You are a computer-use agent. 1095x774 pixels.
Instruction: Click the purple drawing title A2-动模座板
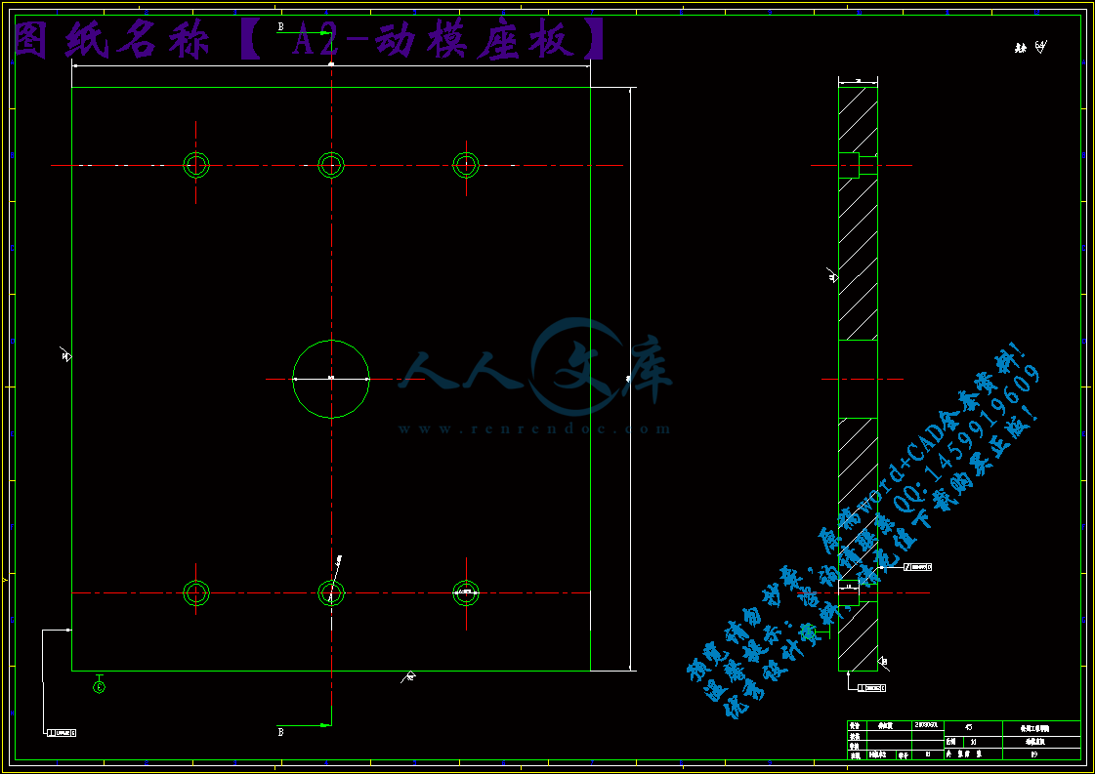[x=309, y=41]
